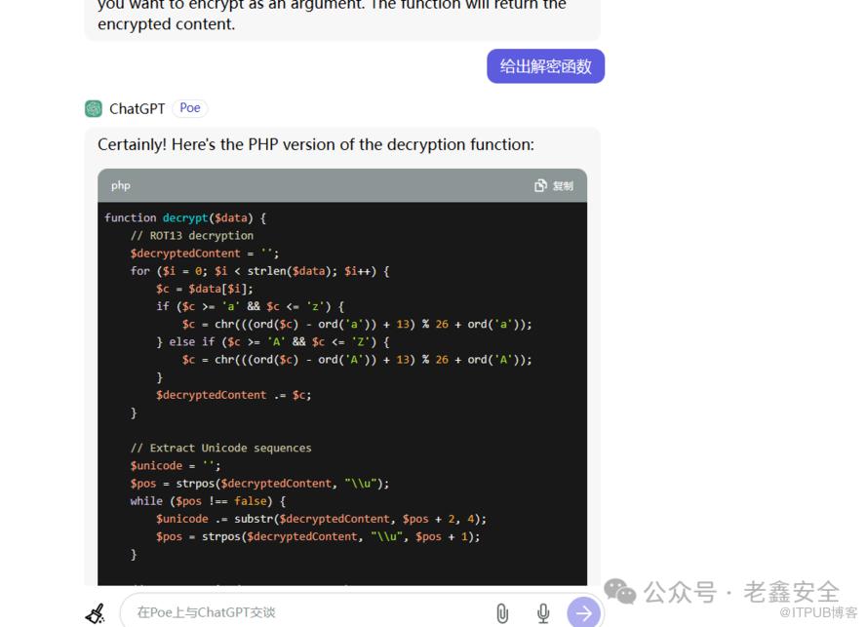Click the php language label
The width and height of the screenshot is (867, 627).
pyautogui.click(x=121, y=186)
